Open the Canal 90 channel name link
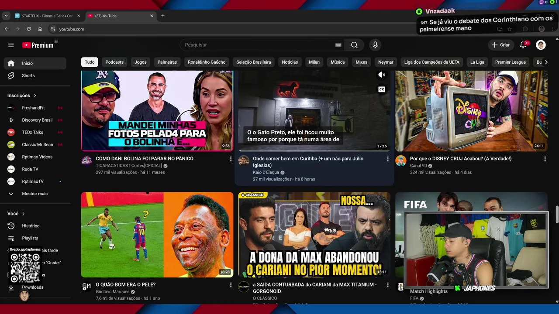The width and height of the screenshot is (559, 314). tap(418, 166)
